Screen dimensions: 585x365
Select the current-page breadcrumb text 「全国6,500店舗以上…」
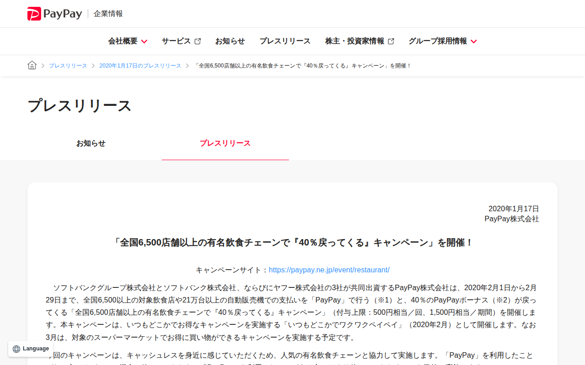303,66
